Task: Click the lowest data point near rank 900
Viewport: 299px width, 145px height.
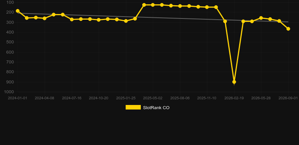Action: coord(234,82)
